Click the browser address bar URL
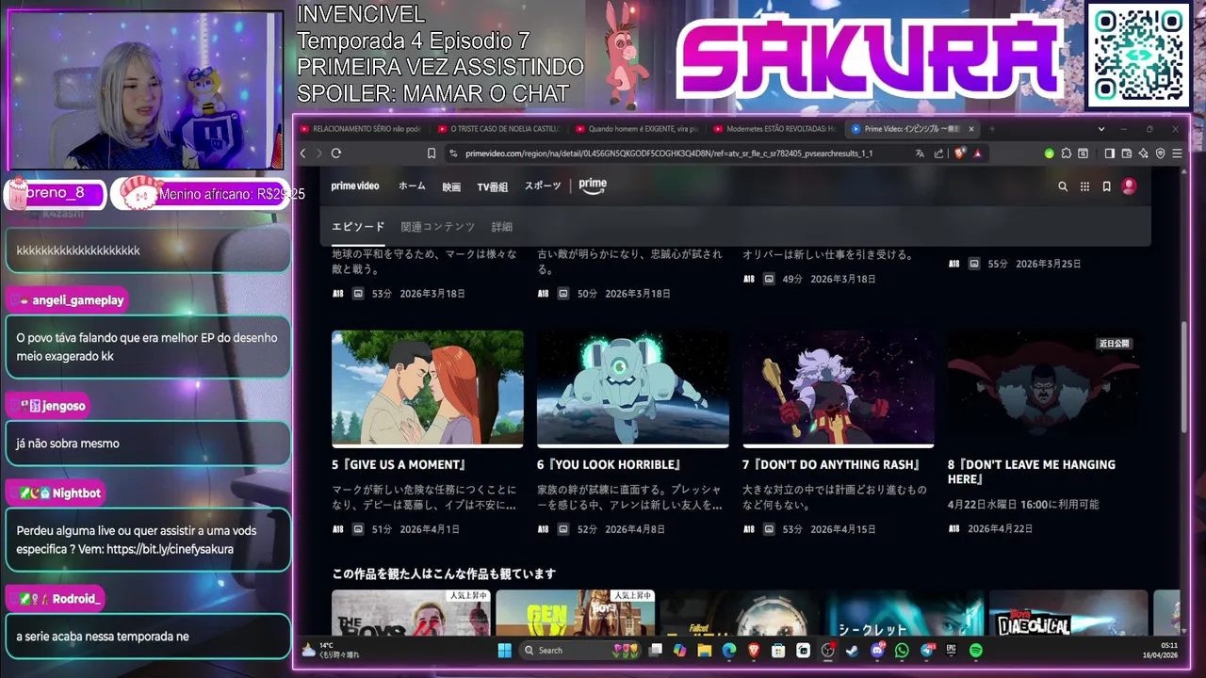 [668, 153]
